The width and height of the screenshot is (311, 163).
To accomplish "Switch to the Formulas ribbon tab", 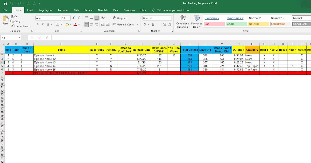I will tap(63, 10).
